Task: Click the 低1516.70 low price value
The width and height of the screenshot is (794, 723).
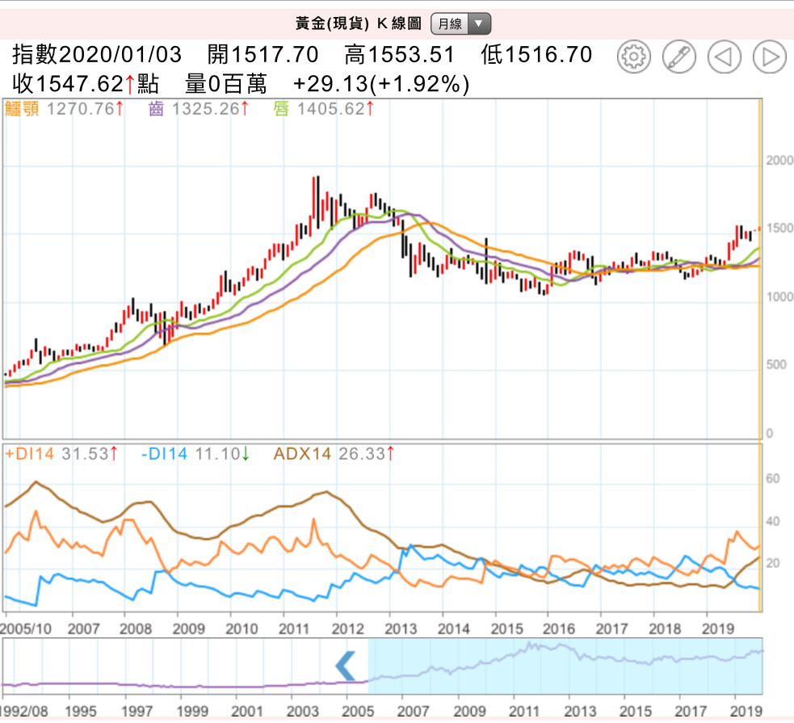Action: [536, 55]
